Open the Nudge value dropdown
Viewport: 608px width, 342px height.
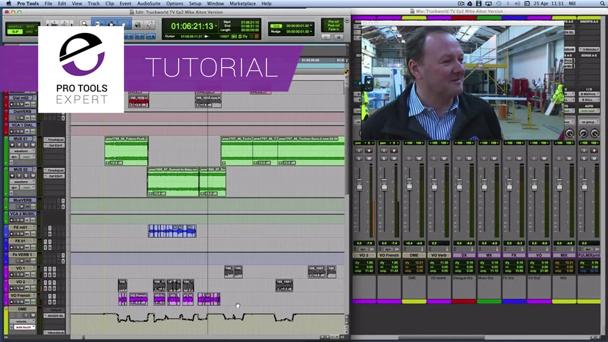click(311, 32)
